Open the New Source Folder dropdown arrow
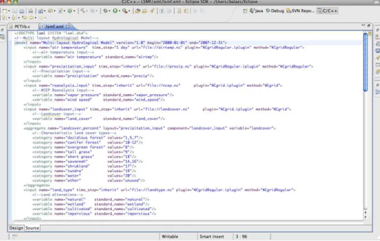Viewport: 380px width, 241px height. (x=54, y=11)
